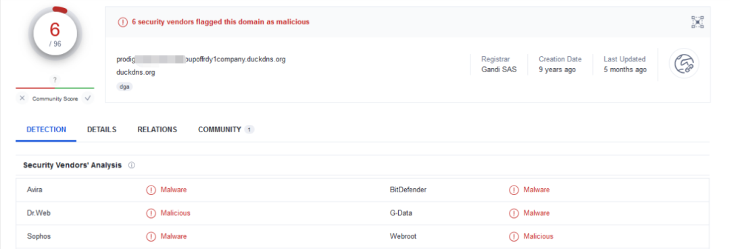
Task: Click the Sophos malware warning icon
Action: [x=151, y=236]
